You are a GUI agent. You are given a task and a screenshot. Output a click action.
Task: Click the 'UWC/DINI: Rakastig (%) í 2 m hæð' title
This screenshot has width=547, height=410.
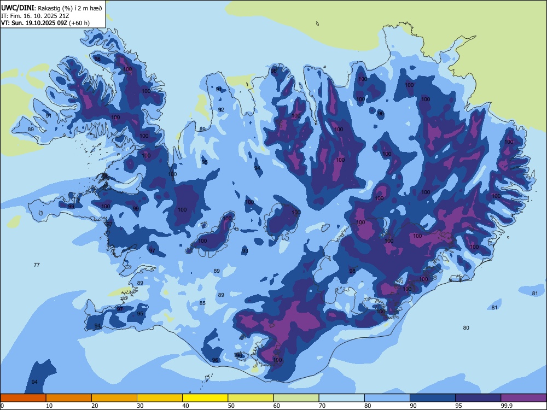(x=51, y=8)
